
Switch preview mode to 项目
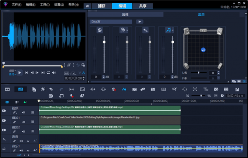click(12, 71)
